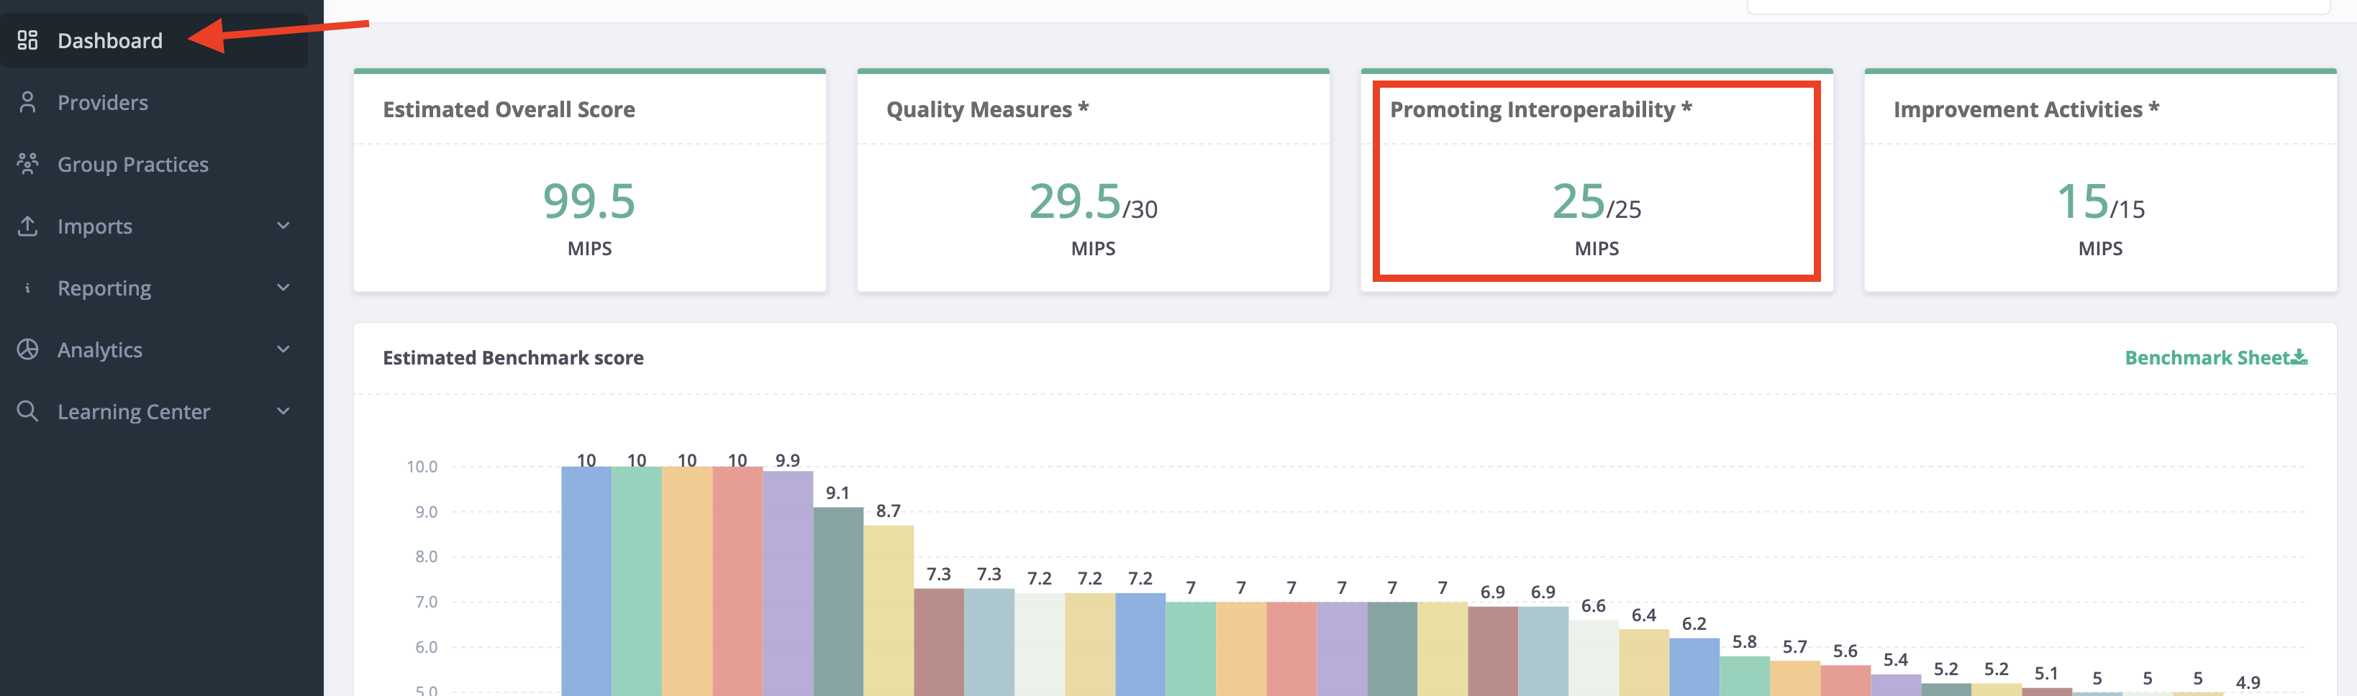Screen dimensions: 2357x696
Task: Click the Improvement Activities card title
Action: pos(2026,110)
